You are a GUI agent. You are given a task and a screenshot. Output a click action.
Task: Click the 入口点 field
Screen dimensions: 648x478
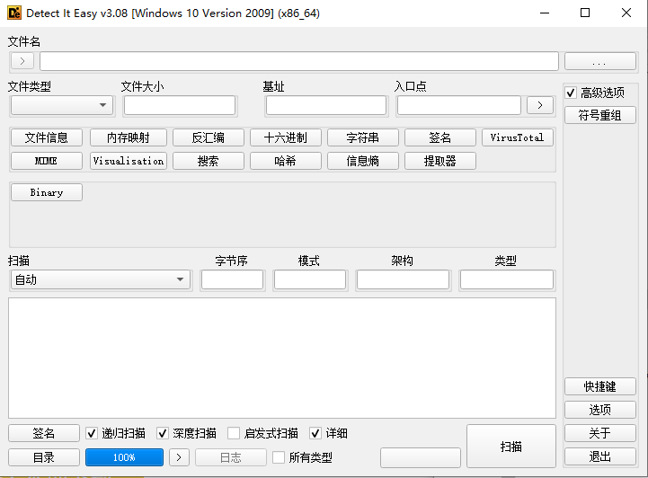(x=458, y=105)
